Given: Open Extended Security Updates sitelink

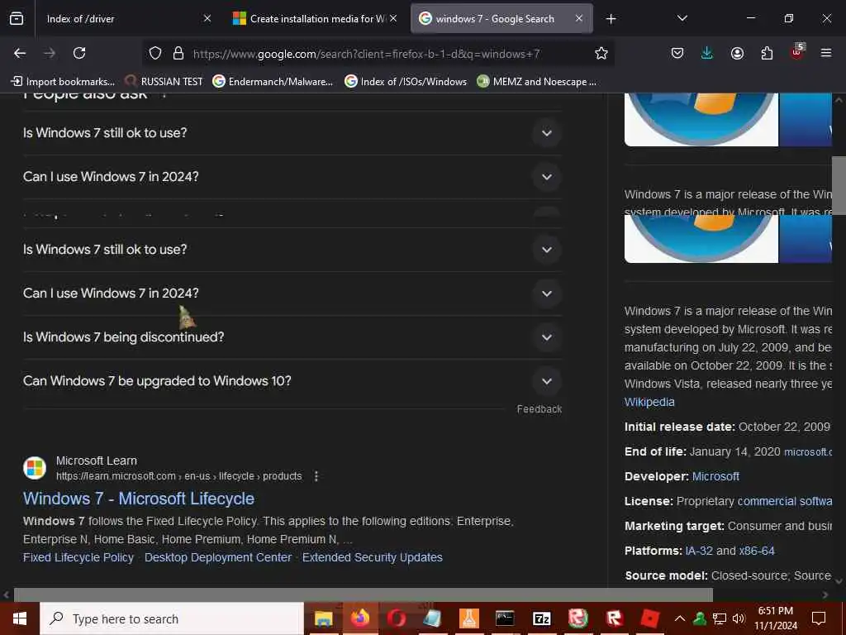Looking at the screenshot, I should [x=373, y=557].
